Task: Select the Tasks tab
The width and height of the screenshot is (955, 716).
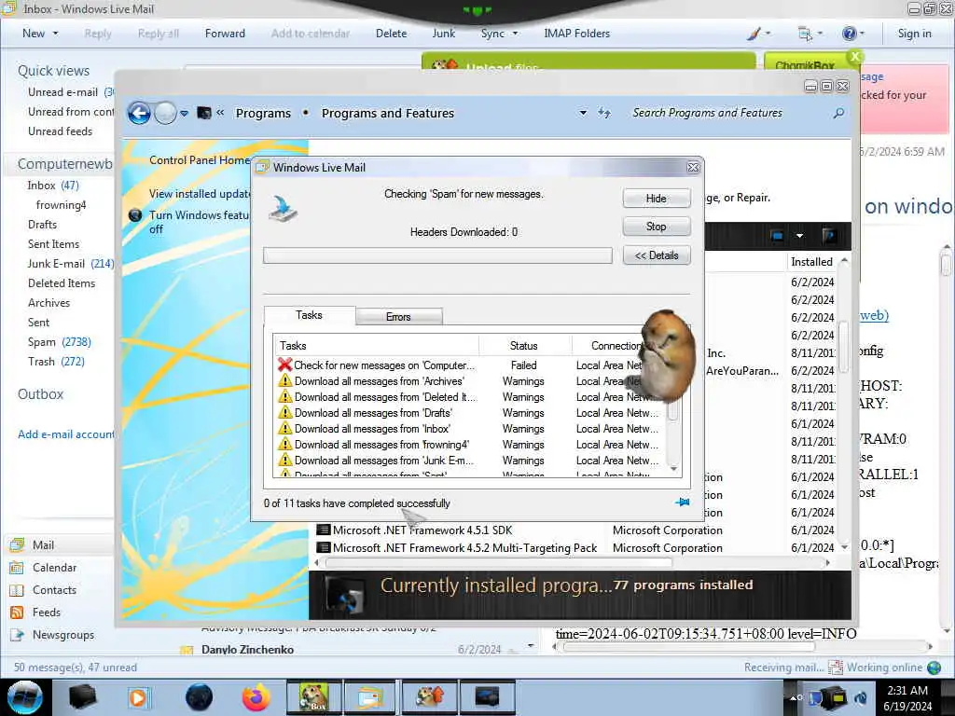Action: [x=309, y=315]
